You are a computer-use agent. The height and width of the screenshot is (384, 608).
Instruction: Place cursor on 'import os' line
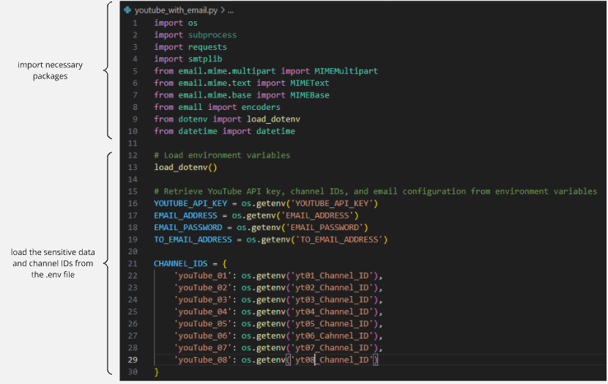[176, 23]
